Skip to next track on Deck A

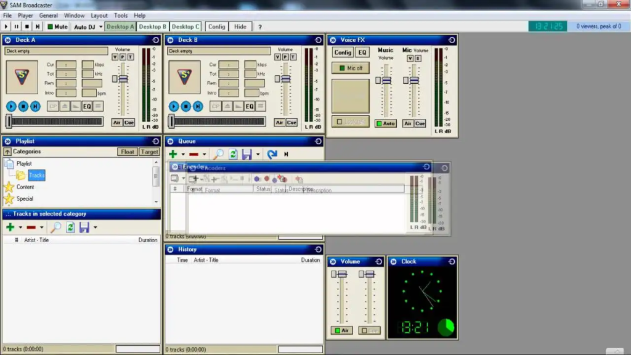pyautogui.click(x=35, y=106)
